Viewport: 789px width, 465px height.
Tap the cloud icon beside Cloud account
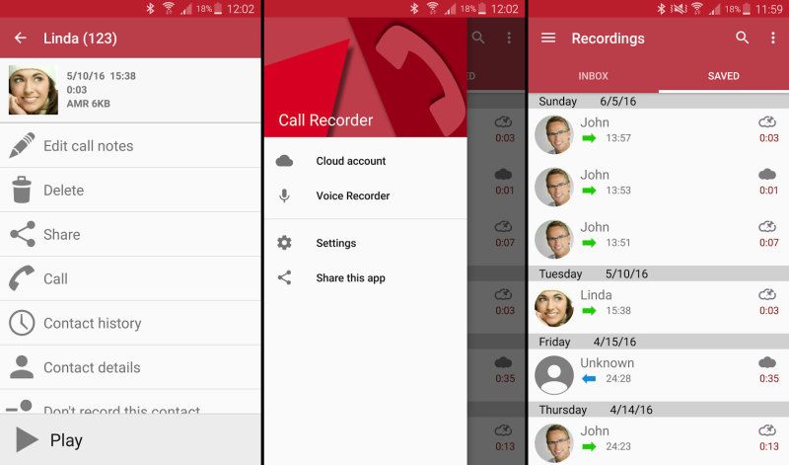pyautogui.click(x=284, y=161)
